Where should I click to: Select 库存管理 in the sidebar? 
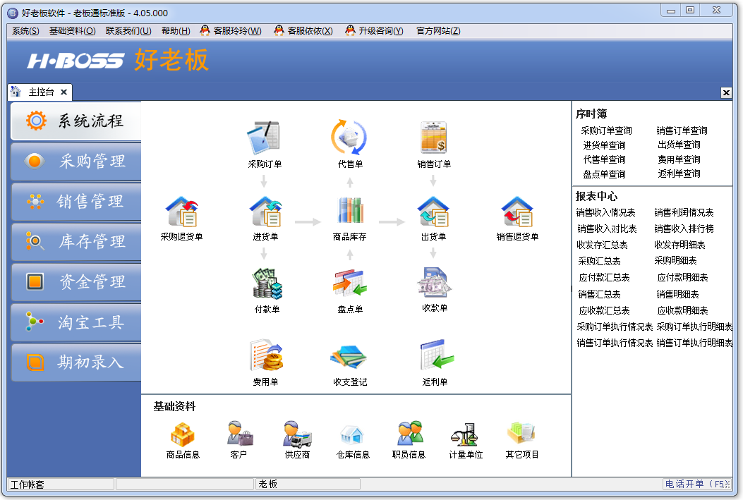(x=75, y=242)
